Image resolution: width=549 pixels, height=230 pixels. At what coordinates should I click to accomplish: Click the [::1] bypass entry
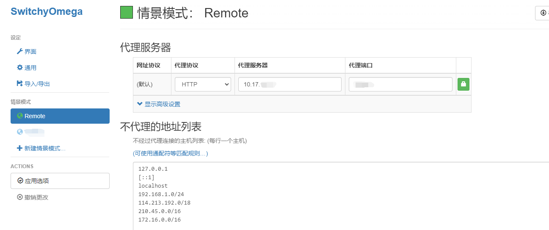[x=146, y=177]
